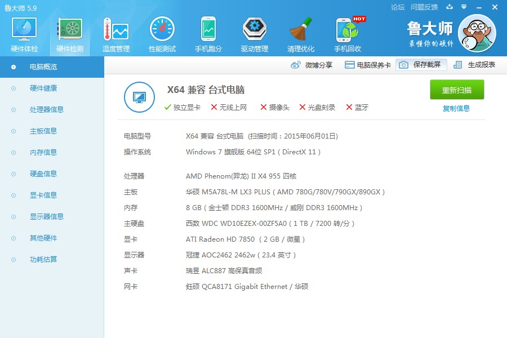Click the desktop computer circle icon
Screen dimensions: 507x338
[139, 97]
